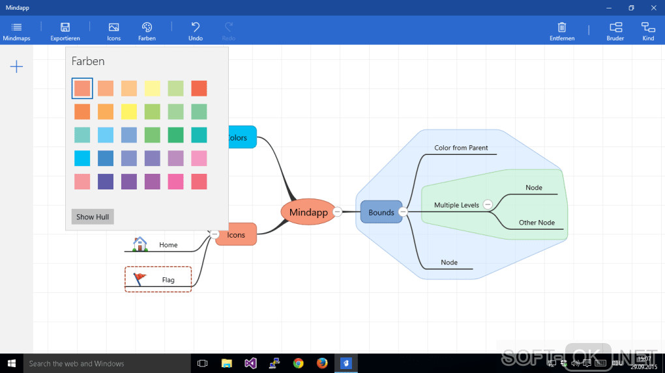
Task: Pick the red-orange swatch ending row one
Action: 199,89
